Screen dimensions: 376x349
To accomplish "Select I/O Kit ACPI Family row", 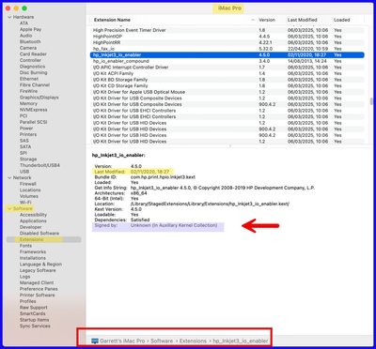I will [227, 73].
